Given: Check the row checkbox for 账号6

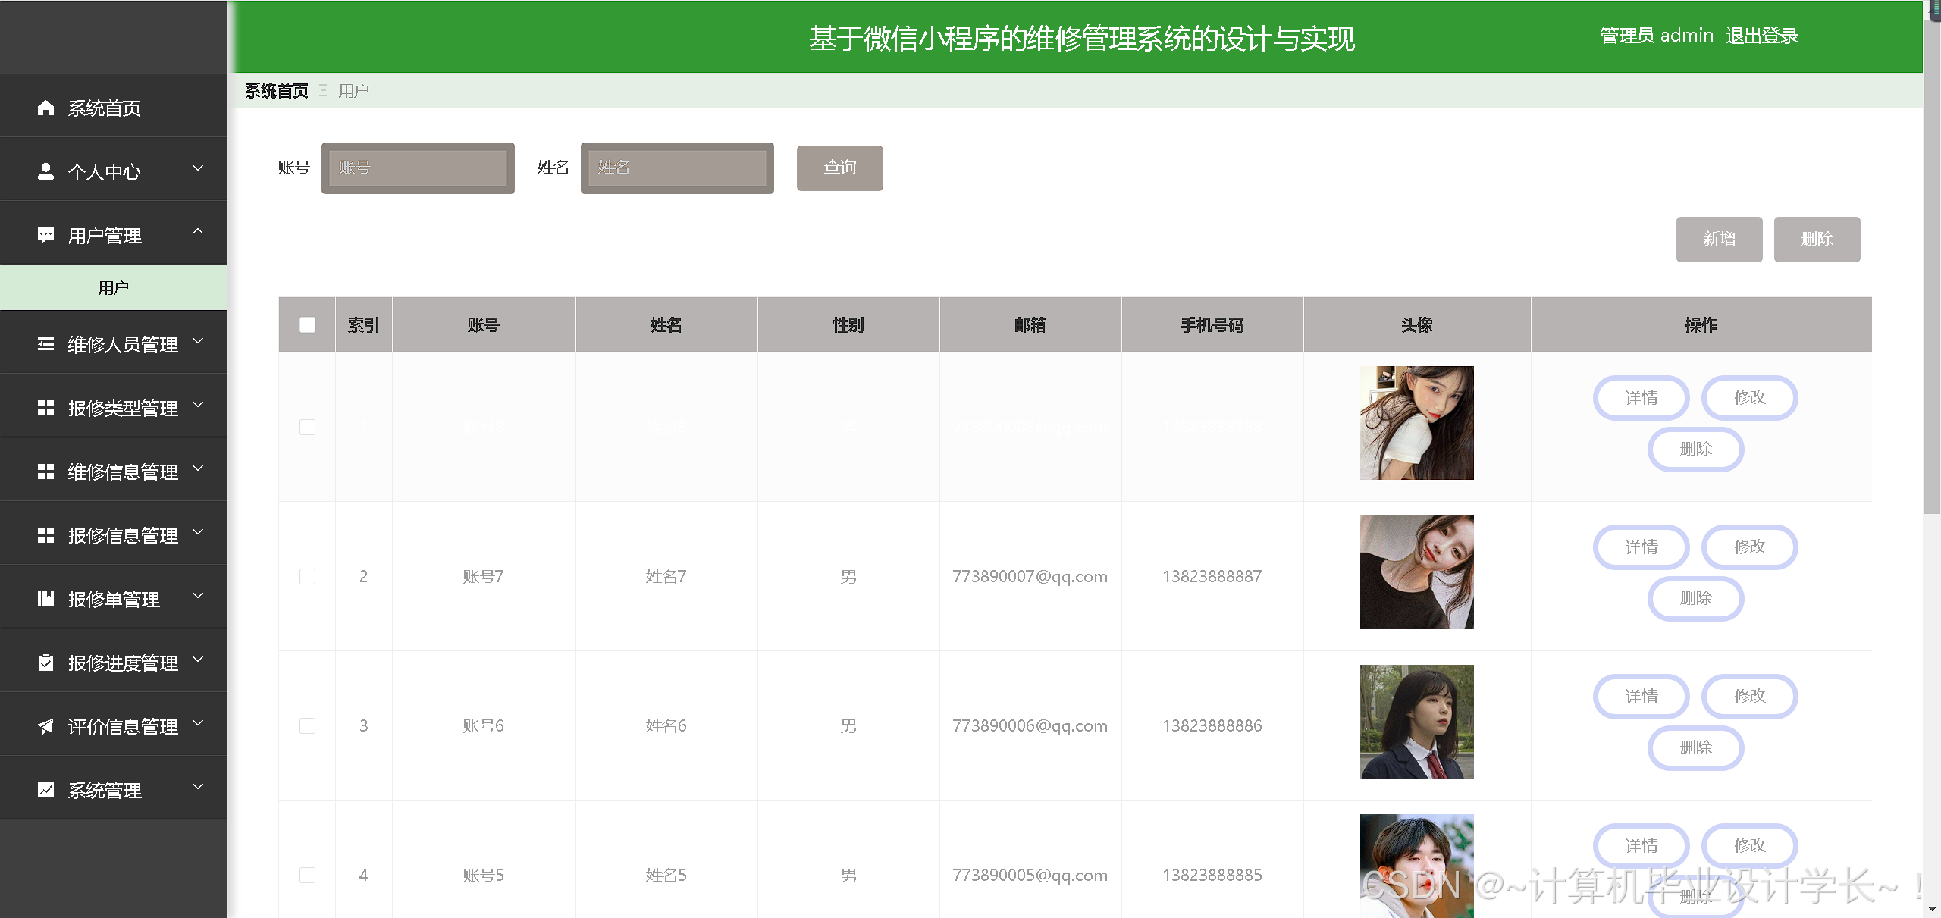Looking at the screenshot, I should [x=306, y=725].
